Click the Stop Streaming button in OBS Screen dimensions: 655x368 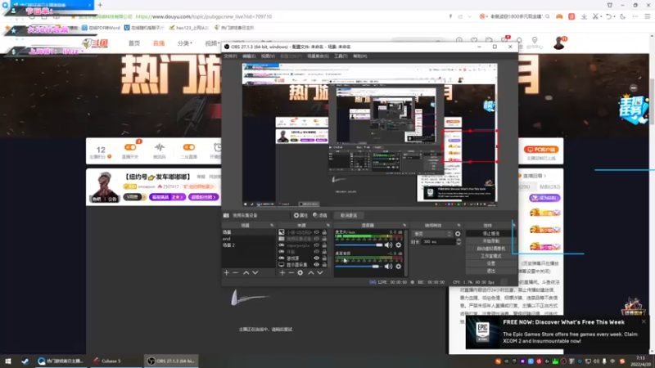[490, 234]
